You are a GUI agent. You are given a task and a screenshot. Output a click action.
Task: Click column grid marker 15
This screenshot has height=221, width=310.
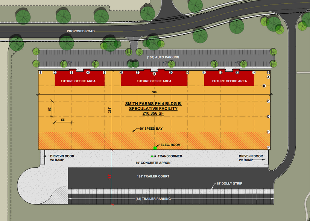pos(268,73)
